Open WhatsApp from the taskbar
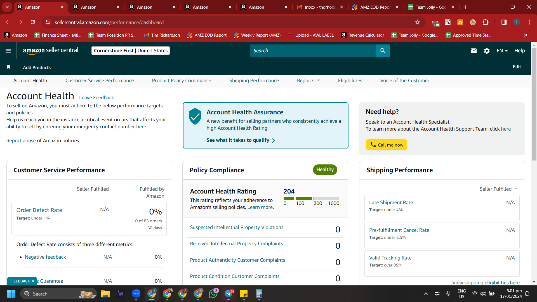 coord(213,294)
